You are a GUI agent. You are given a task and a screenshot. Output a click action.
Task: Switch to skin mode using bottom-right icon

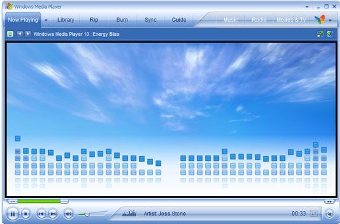pyautogui.click(x=329, y=214)
